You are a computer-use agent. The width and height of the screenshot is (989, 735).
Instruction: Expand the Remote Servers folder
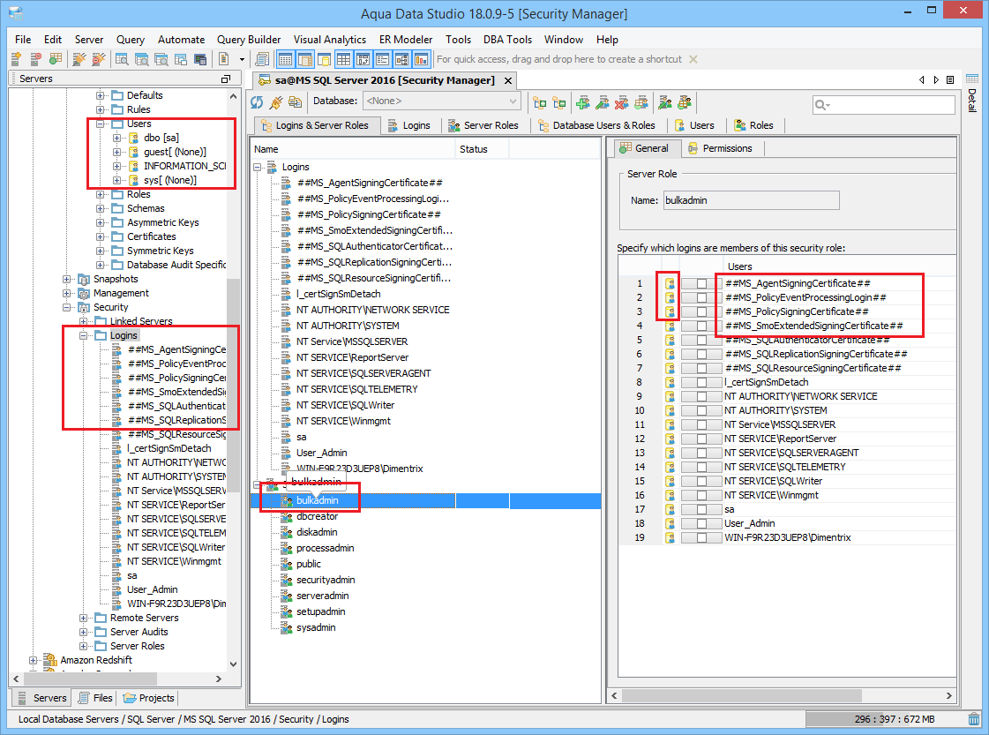coord(83,619)
